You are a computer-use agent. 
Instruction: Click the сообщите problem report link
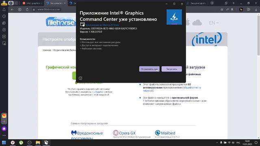tap(97, 92)
